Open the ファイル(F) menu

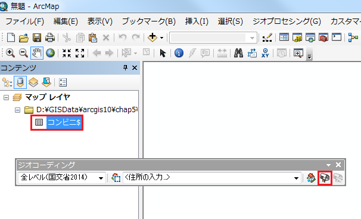(x=25, y=21)
